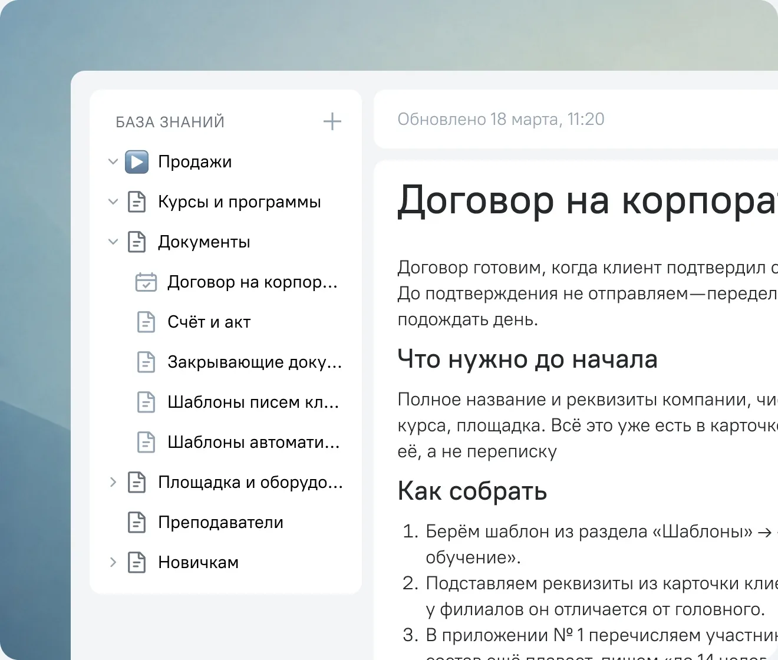This screenshot has height=660, width=778.
Task: Open the Счёт и акт page
Action: tap(209, 322)
